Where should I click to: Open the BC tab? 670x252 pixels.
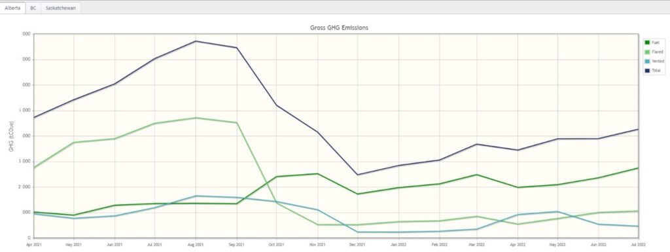click(33, 8)
